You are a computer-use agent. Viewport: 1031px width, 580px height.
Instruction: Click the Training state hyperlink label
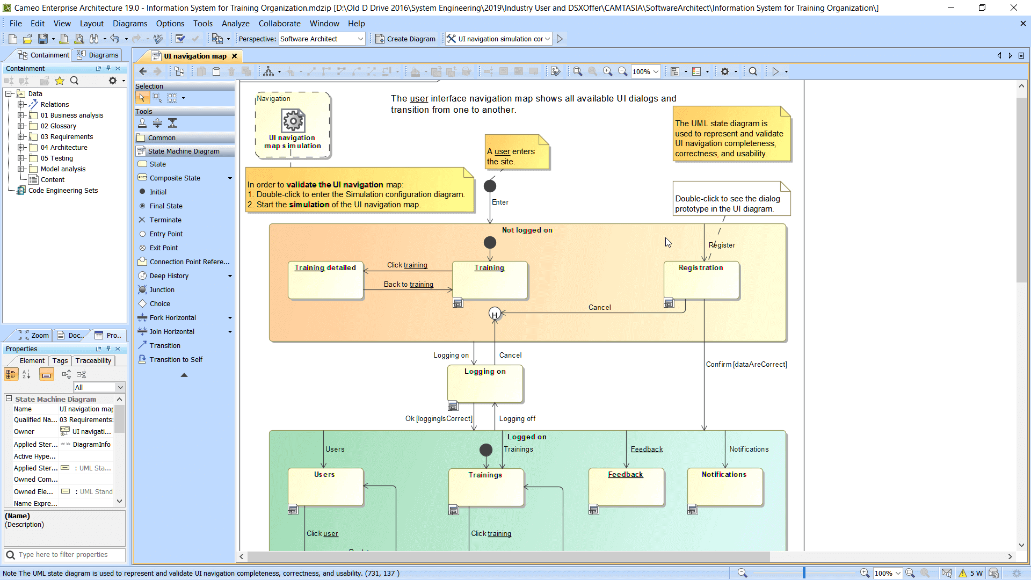pos(489,267)
